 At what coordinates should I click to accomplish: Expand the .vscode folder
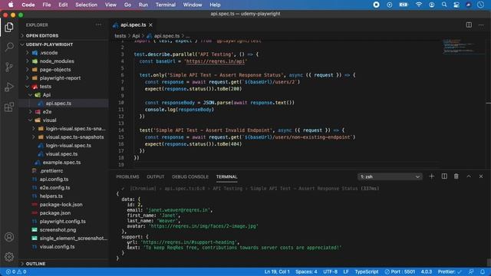[x=48, y=53]
